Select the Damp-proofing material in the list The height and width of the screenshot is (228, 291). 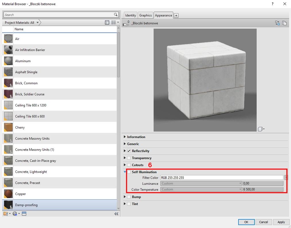43,205
